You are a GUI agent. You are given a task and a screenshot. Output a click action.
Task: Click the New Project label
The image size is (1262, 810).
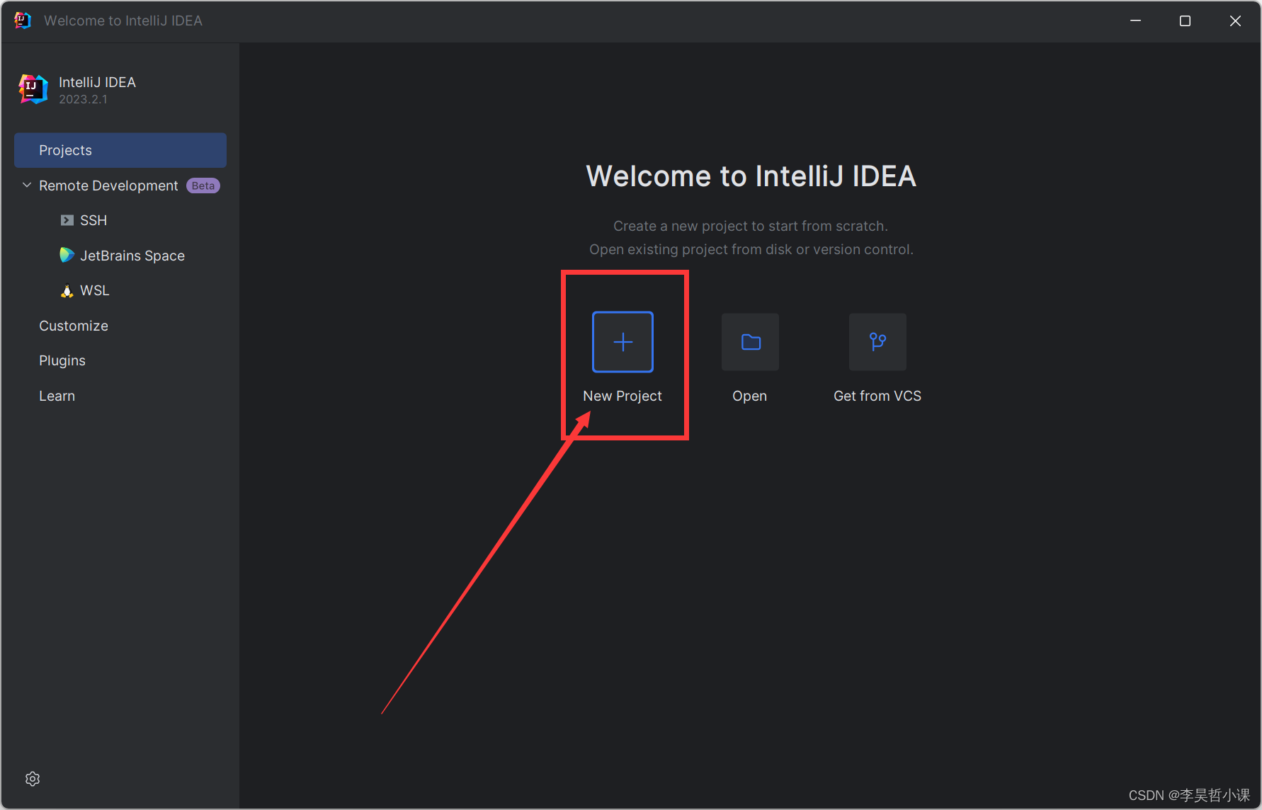[623, 396]
